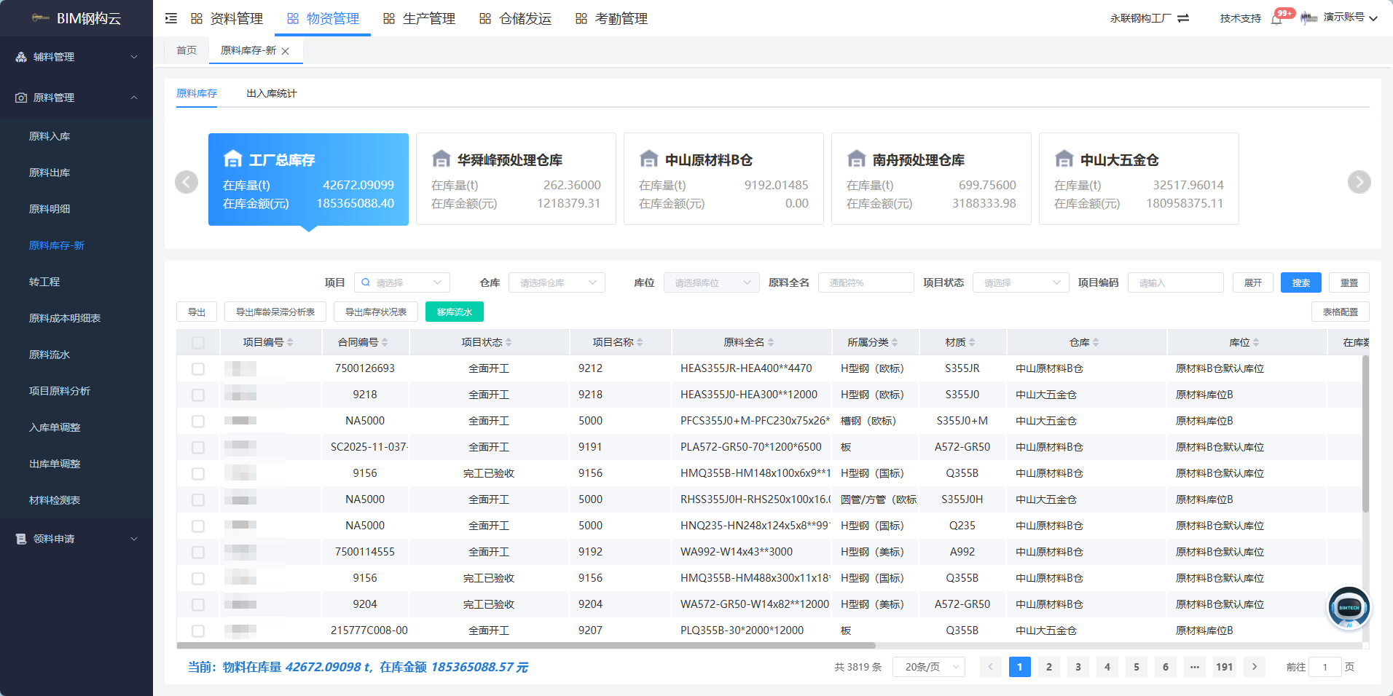Click the notification bell icon

(x=1276, y=19)
